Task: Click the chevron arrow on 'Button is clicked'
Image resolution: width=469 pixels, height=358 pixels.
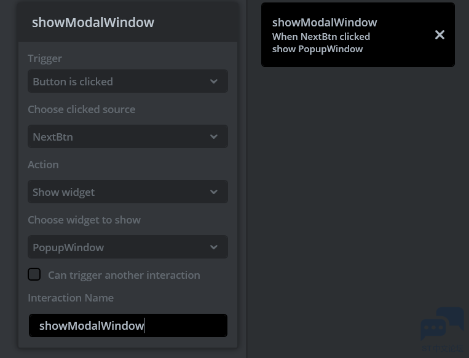Action: 214,82
